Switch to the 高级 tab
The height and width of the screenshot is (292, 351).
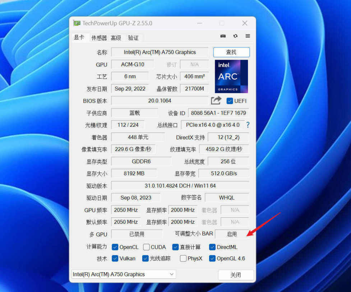click(x=116, y=38)
